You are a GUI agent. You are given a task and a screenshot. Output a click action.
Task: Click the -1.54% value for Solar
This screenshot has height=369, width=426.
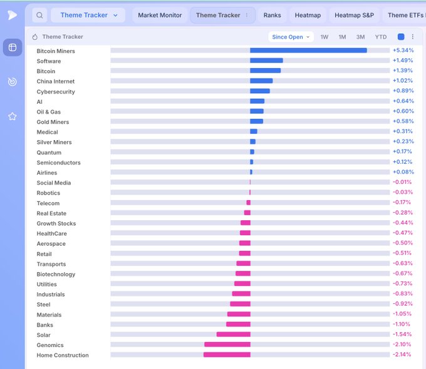(x=402, y=334)
